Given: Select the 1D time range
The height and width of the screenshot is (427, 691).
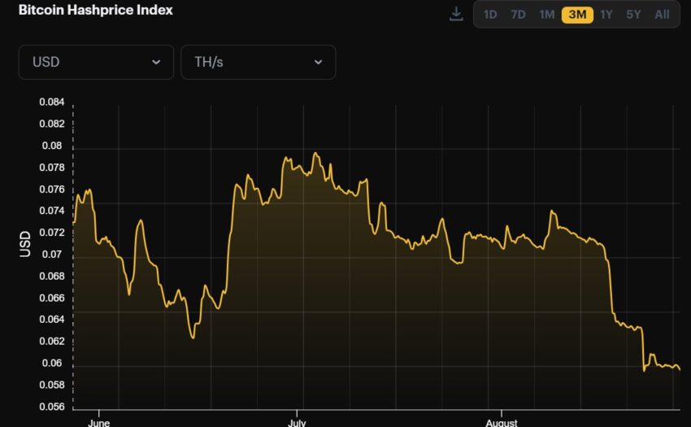Looking at the screenshot, I should point(490,15).
